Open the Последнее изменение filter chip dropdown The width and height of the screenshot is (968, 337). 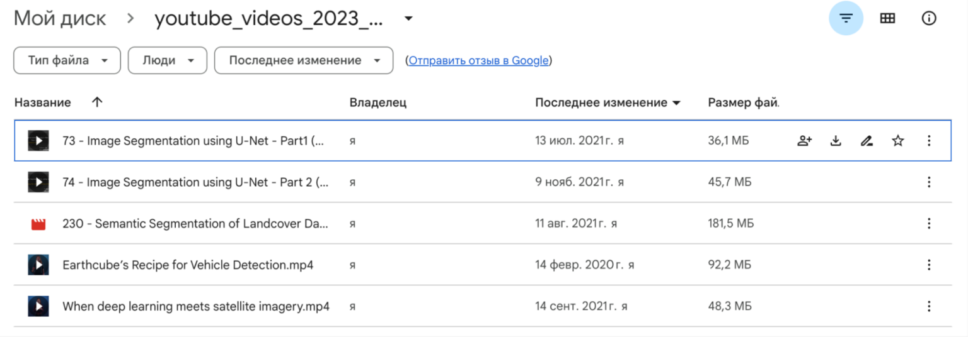304,61
